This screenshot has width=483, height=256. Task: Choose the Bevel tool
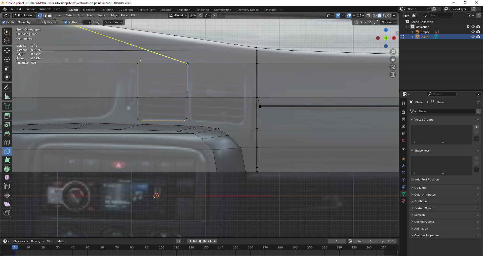click(x=7, y=134)
